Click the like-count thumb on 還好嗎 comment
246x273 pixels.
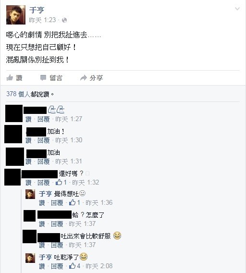[x=59, y=182]
